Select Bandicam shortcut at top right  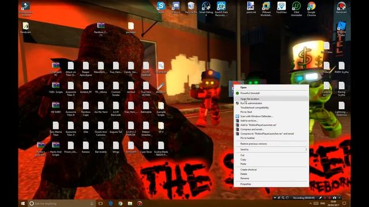[341, 7]
